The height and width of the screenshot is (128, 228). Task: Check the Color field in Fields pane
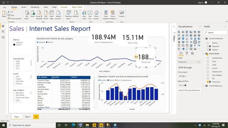coord(208,62)
